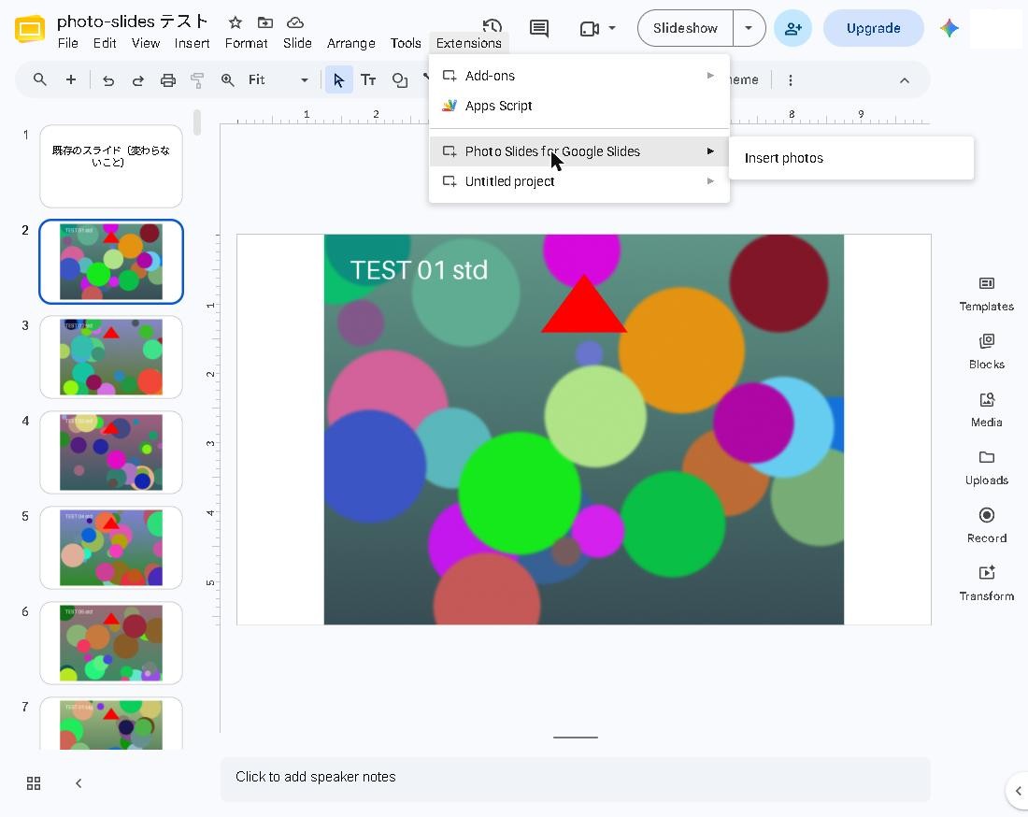1028x817 pixels.
Task: Select slide 4 thumbnail
Action: (111, 452)
